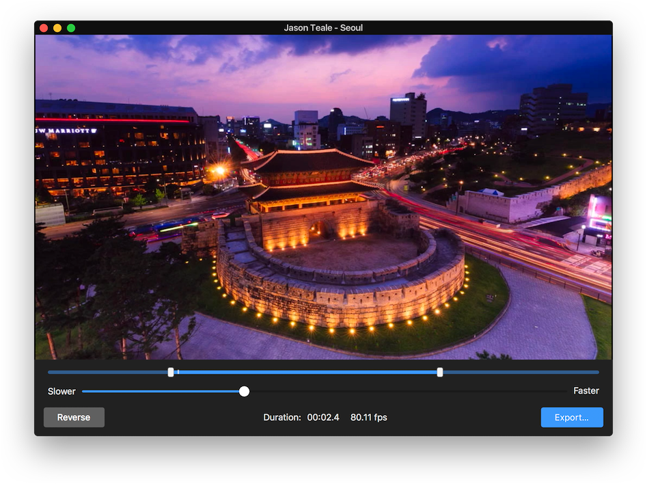Click the trim start handle on timeline

pos(171,372)
